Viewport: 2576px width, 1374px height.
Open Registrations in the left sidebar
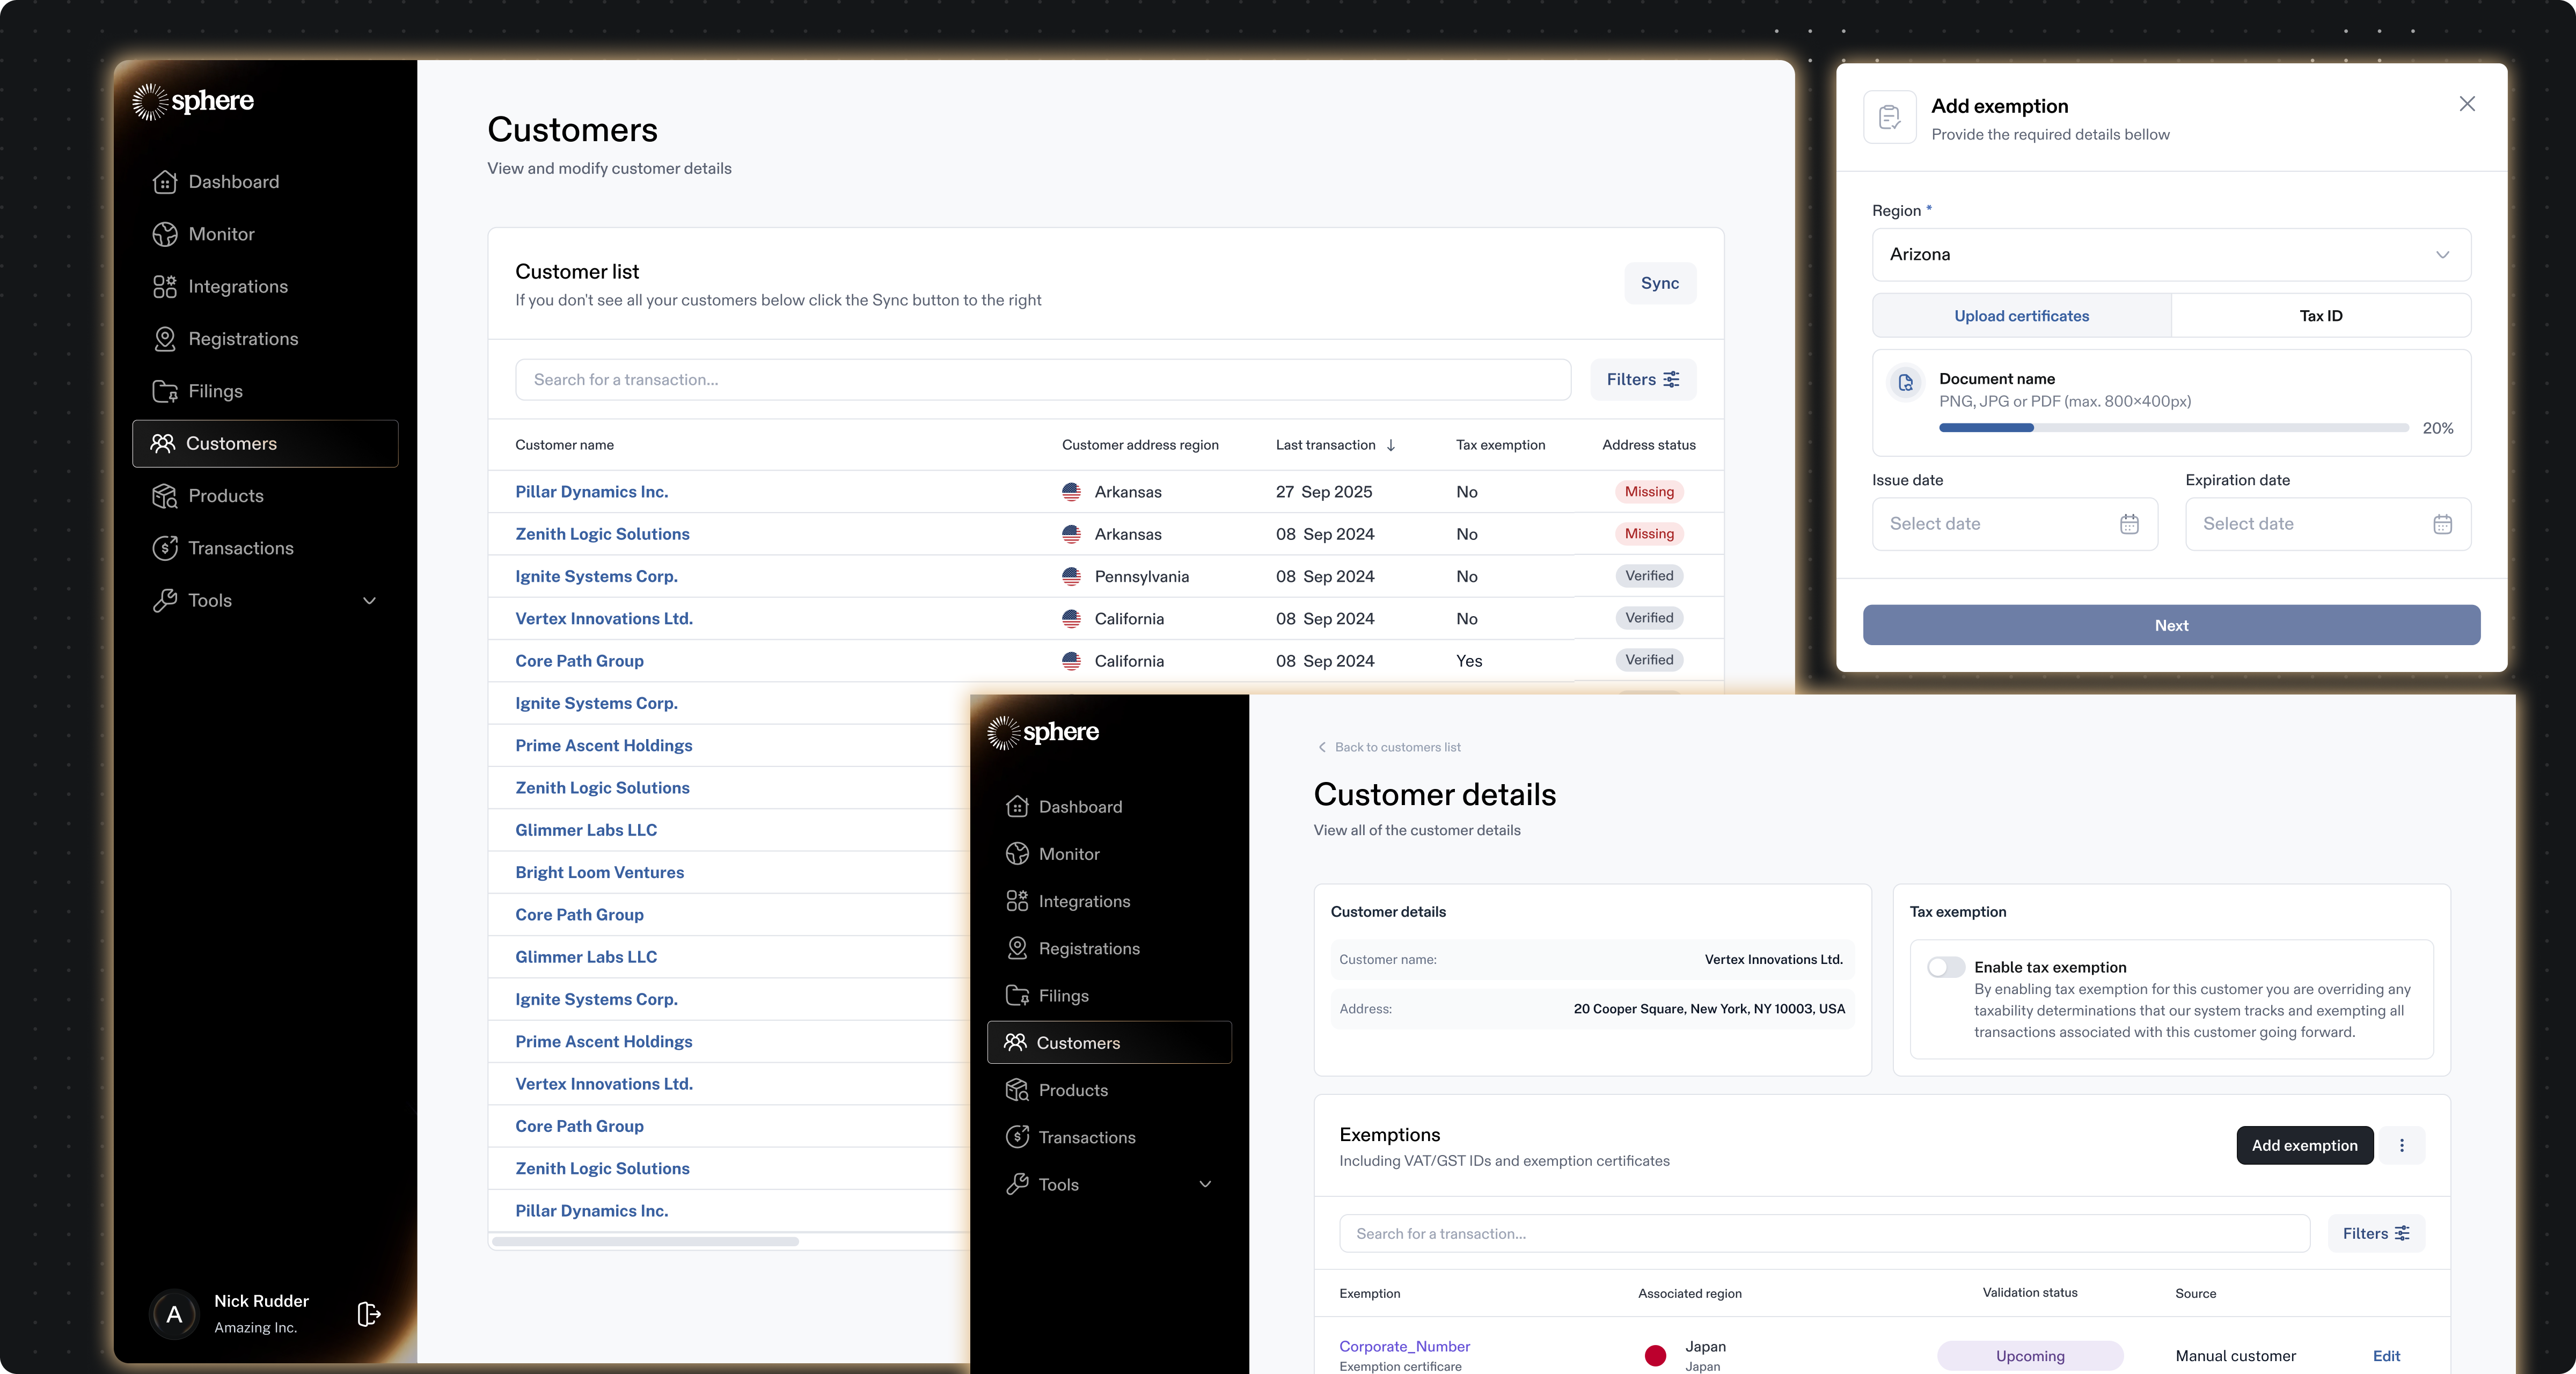tap(243, 339)
